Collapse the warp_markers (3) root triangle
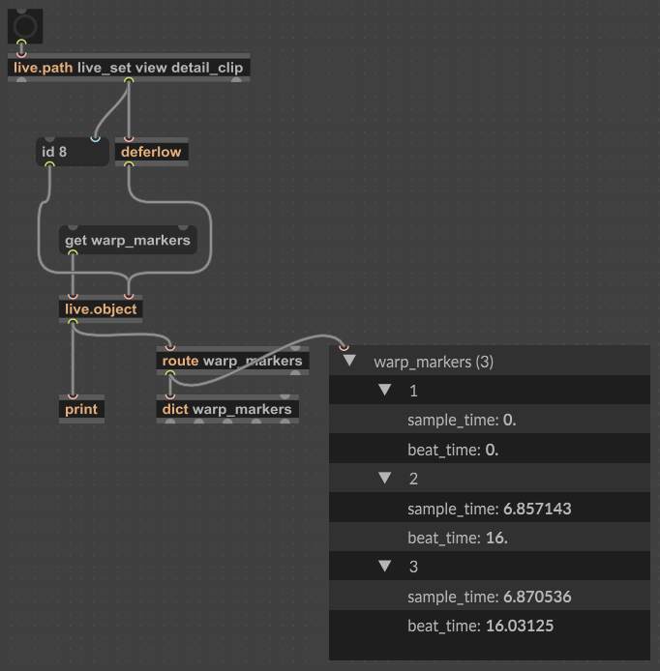660x671 pixels. tap(349, 362)
